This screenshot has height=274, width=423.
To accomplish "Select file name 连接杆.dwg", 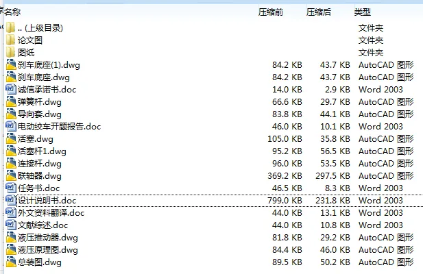I will (39, 164).
